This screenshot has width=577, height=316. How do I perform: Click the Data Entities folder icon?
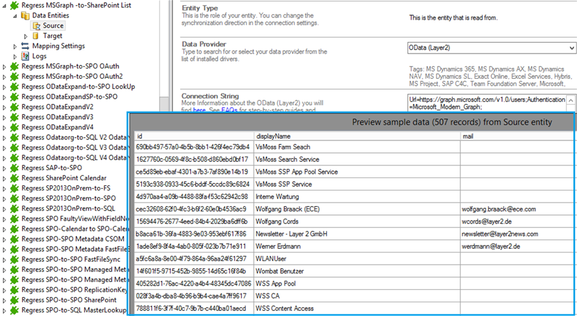pyautogui.click(x=25, y=15)
